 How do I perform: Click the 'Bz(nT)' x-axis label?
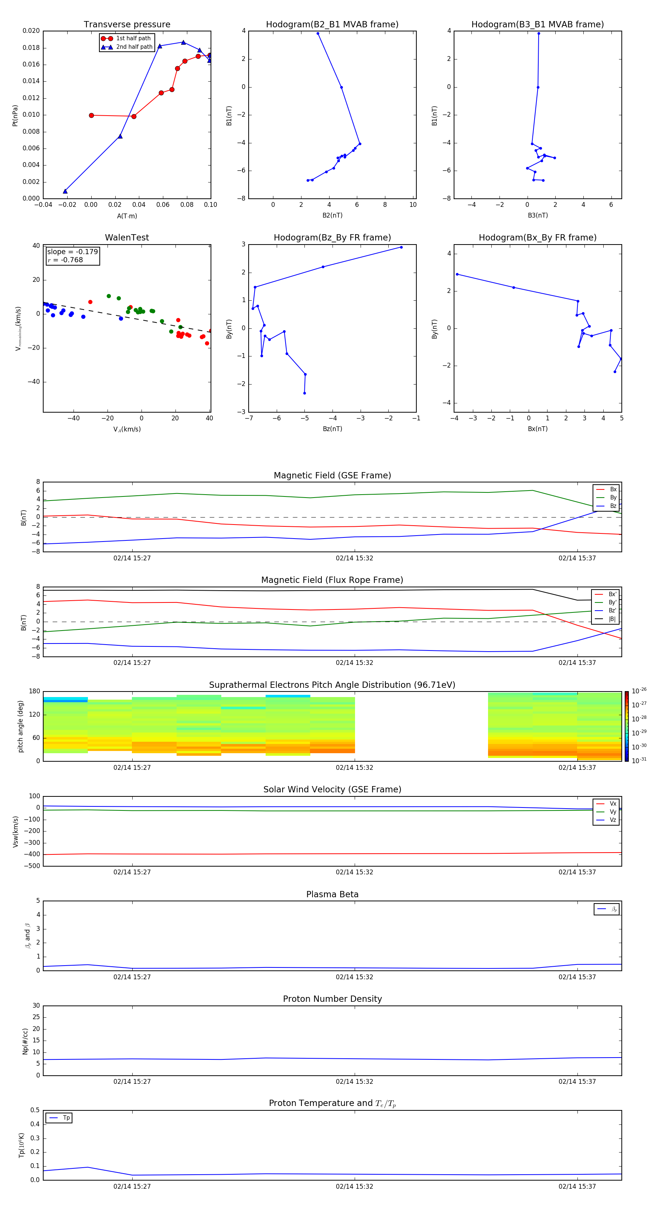(x=332, y=429)
